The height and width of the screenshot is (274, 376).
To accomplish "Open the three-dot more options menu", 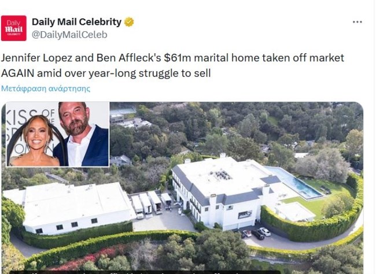I will tap(357, 22).
